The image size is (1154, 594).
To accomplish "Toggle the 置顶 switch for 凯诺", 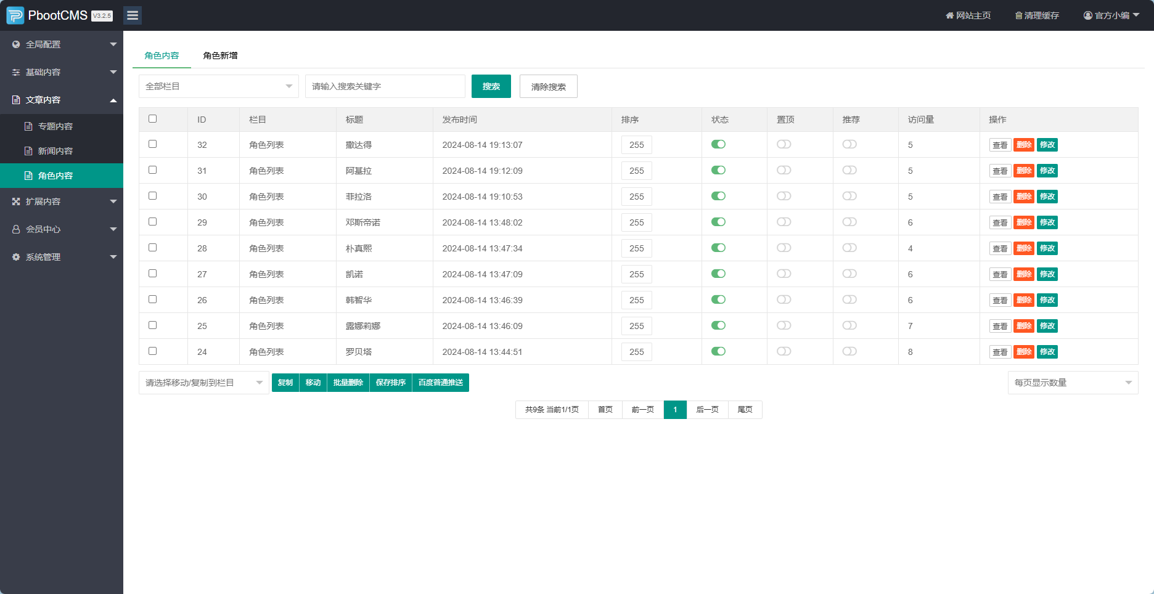I will tap(784, 274).
